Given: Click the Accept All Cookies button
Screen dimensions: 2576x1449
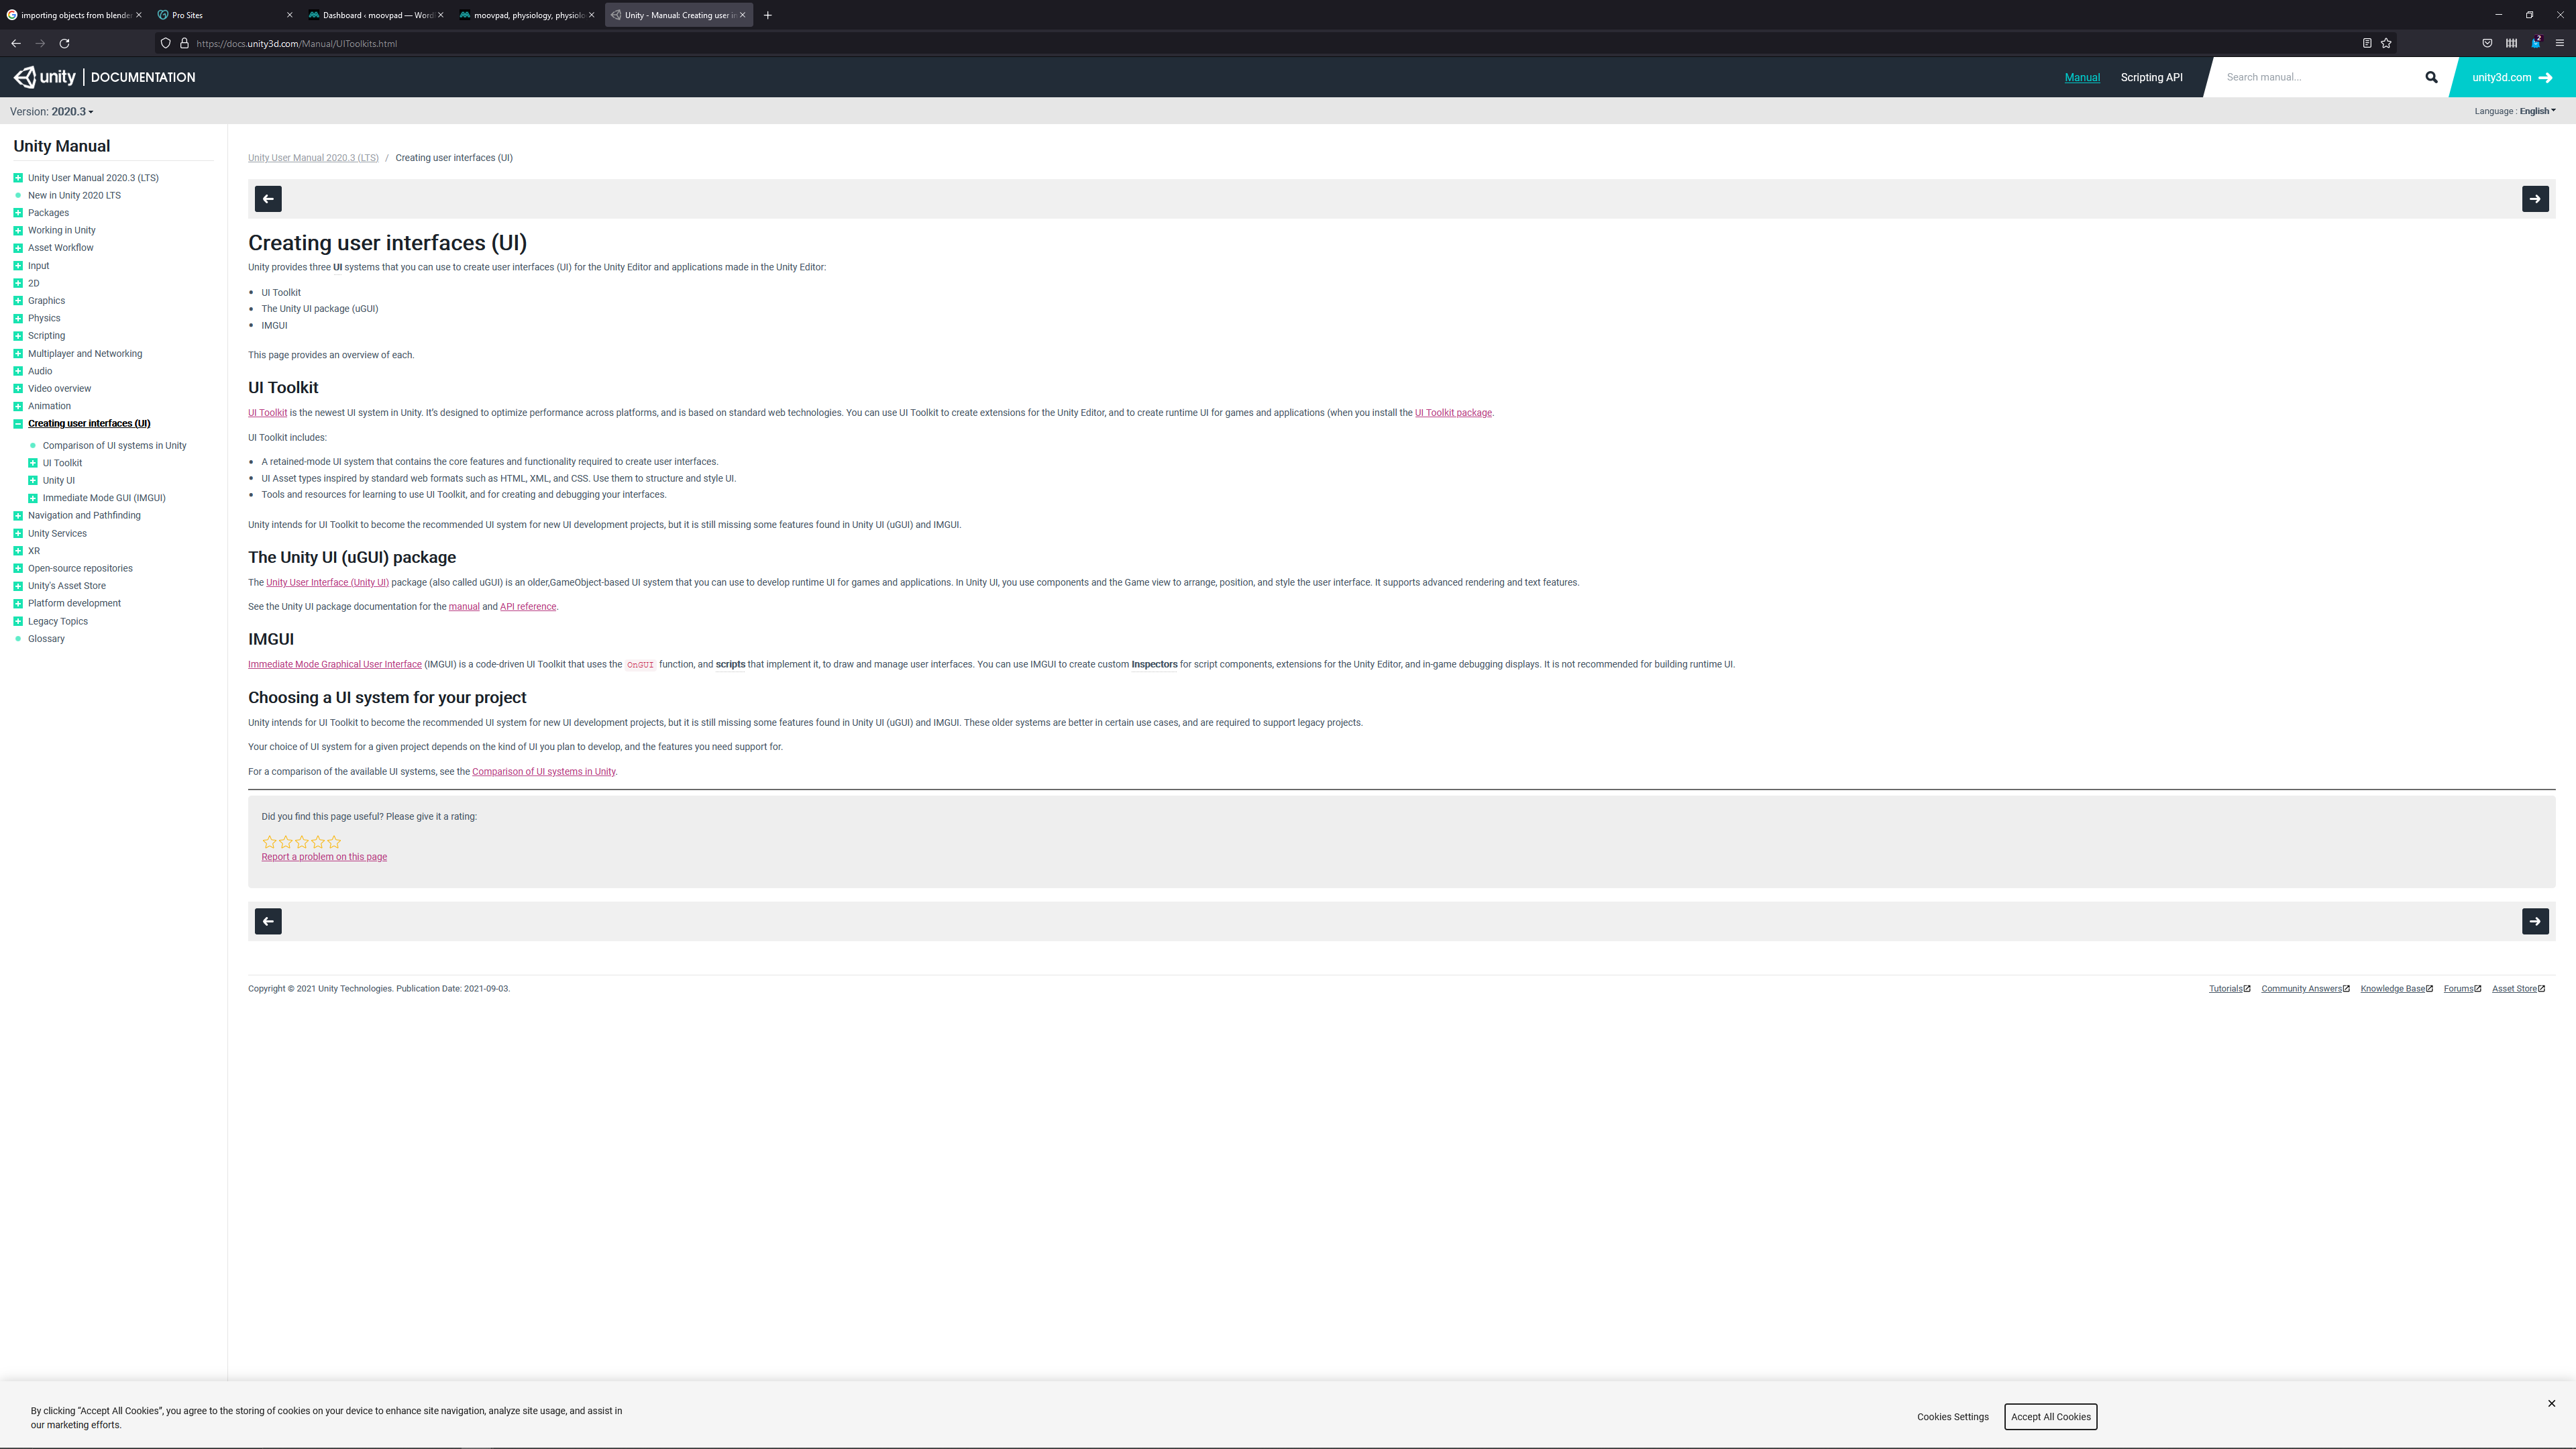Looking at the screenshot, I should point(2050,1416).
